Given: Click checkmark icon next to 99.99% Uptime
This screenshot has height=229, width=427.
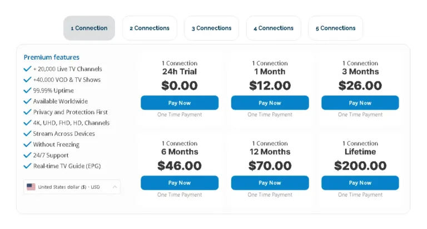Looking at the screenshot, I should (27, 90).
